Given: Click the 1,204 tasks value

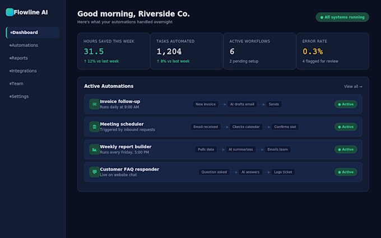Looking at the screenshot, I should [x=169, y=52].
